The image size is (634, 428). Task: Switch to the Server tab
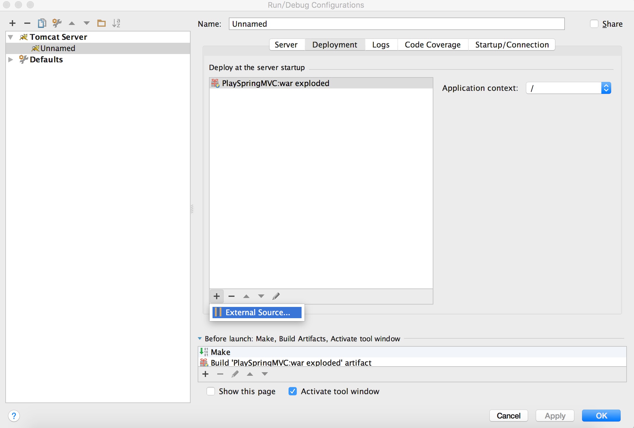coord(286,45)
